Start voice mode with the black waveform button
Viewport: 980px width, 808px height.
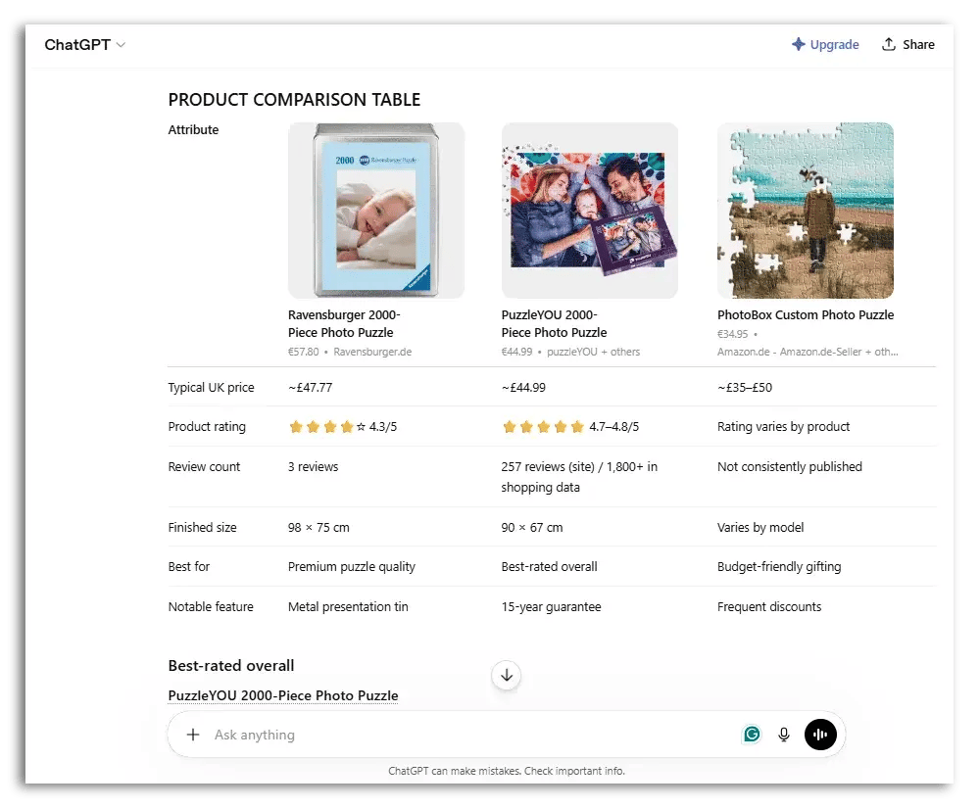(x=820, y=735)
